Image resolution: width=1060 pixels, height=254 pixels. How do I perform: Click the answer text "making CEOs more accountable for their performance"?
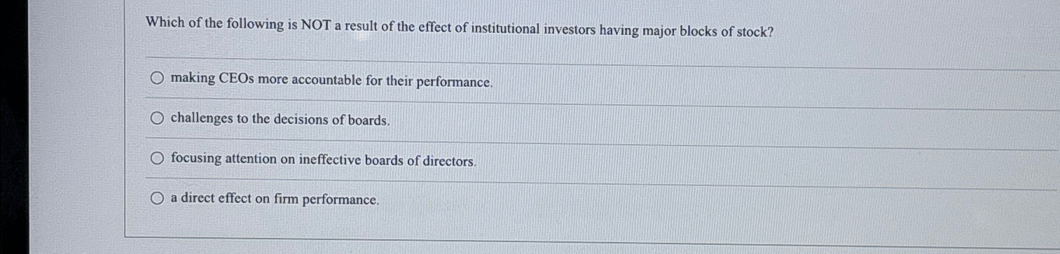(x=331, y=80)
